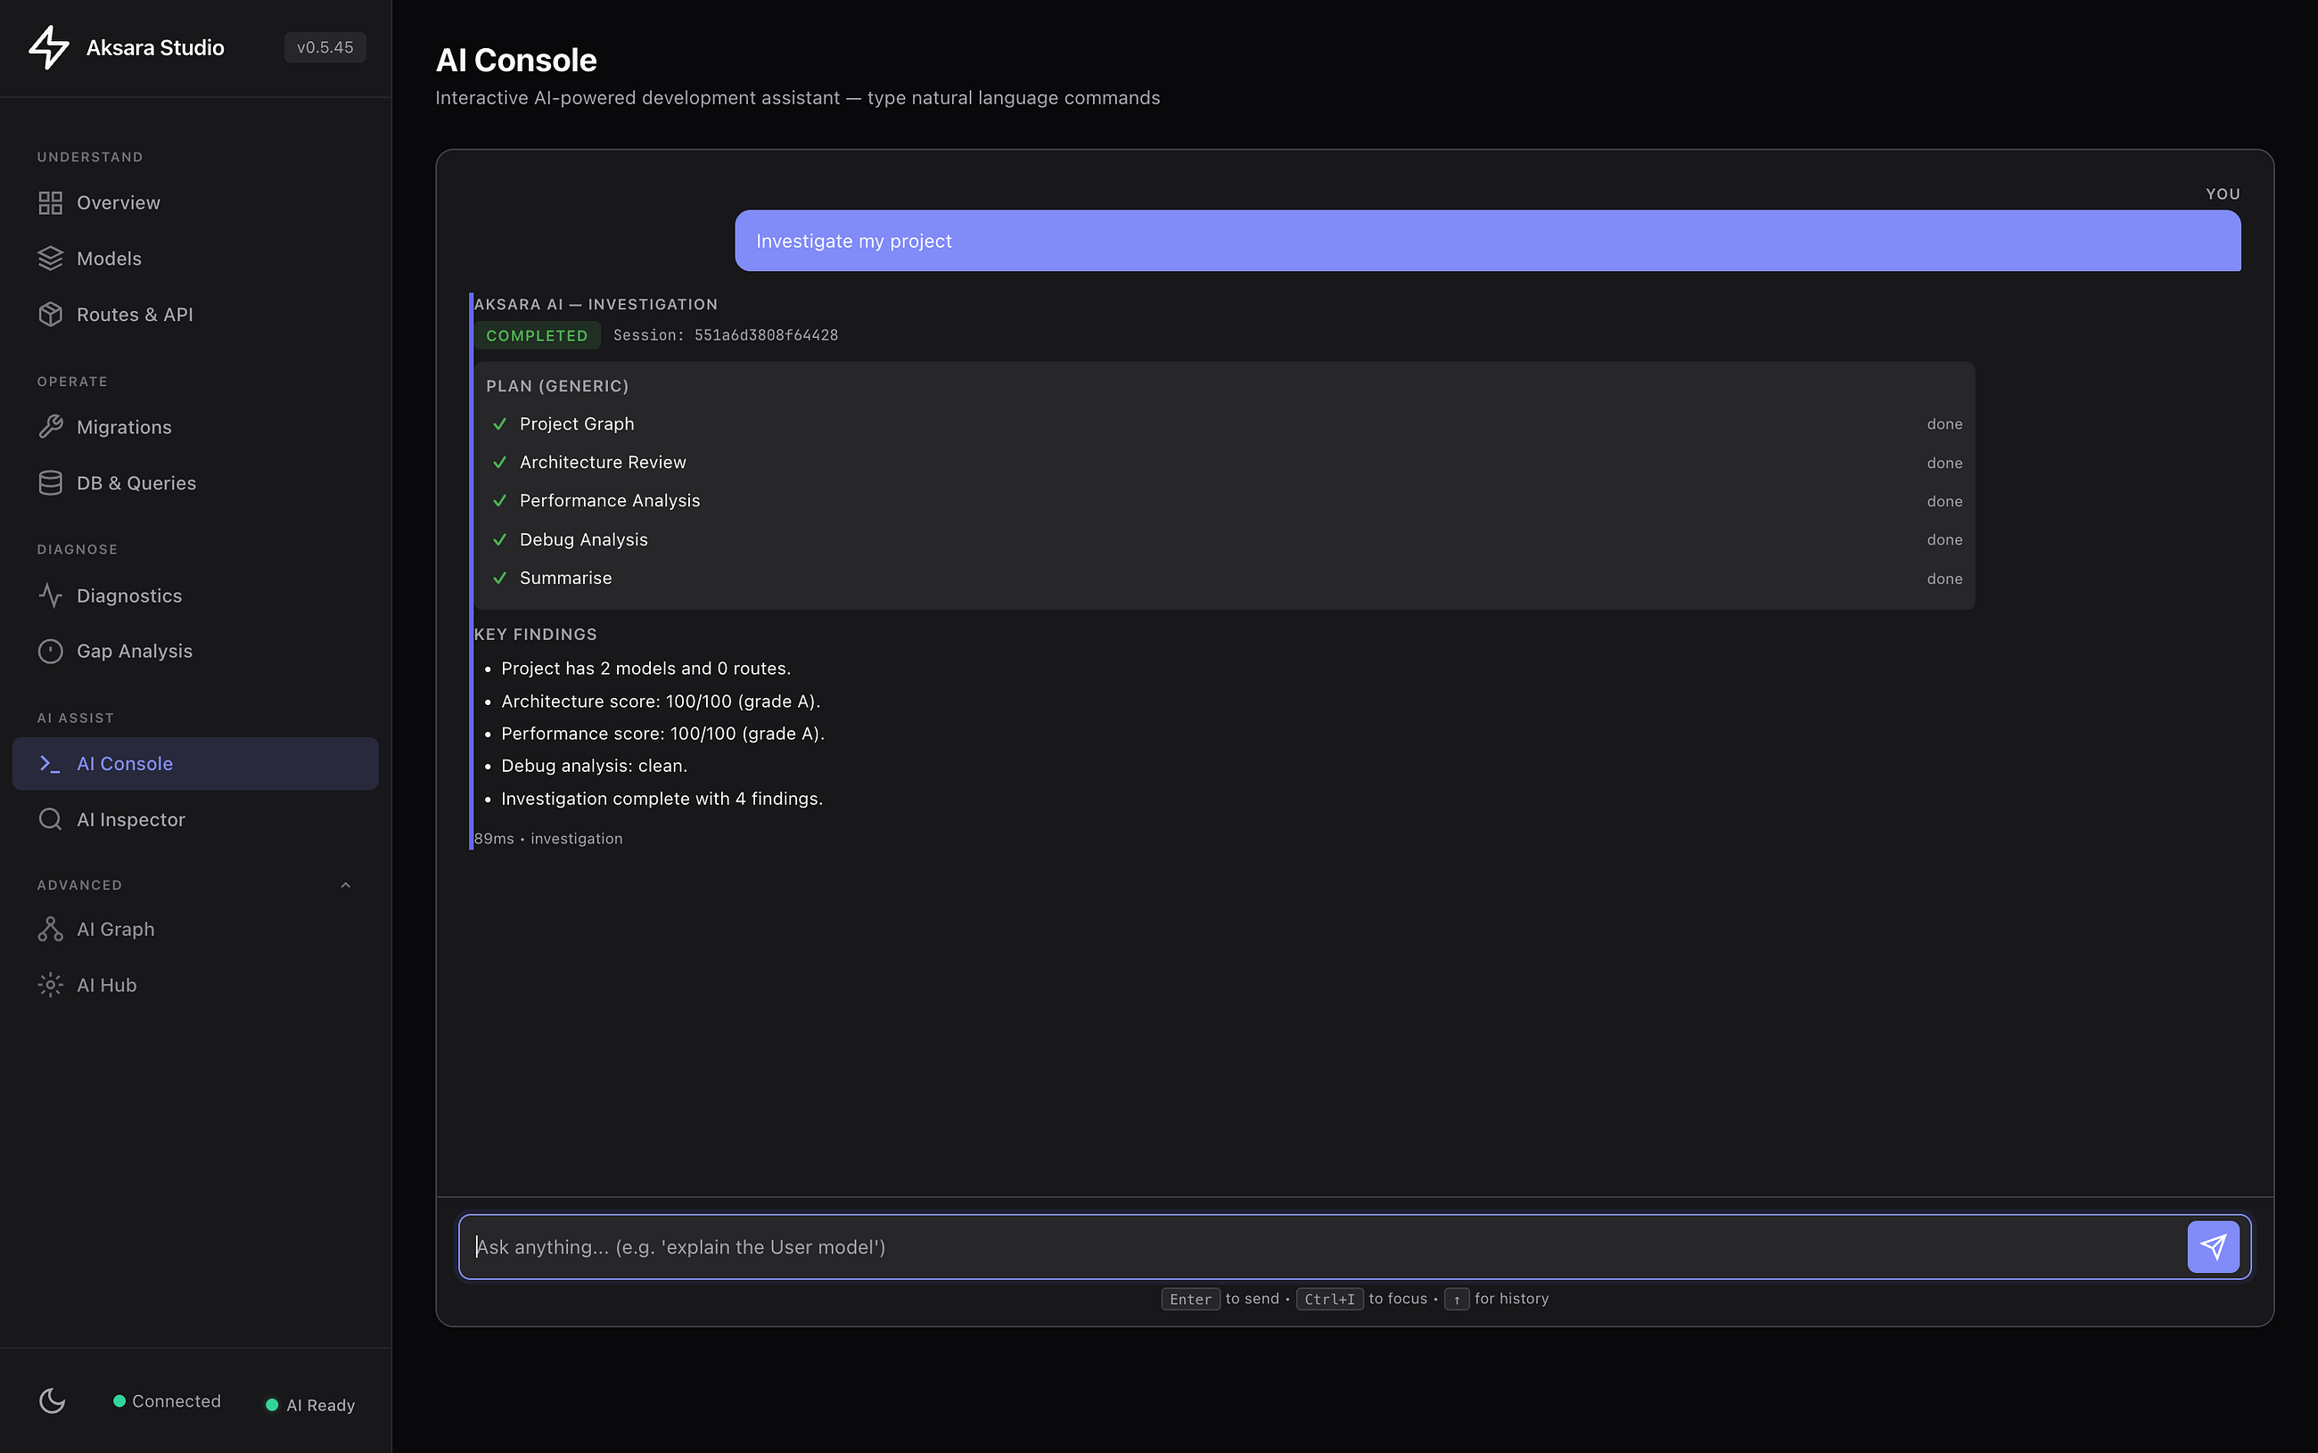Open DB & Queries

click(195, 482)
